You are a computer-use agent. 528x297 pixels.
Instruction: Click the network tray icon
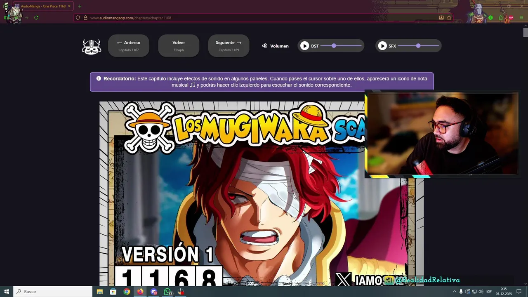click(474, 292)
